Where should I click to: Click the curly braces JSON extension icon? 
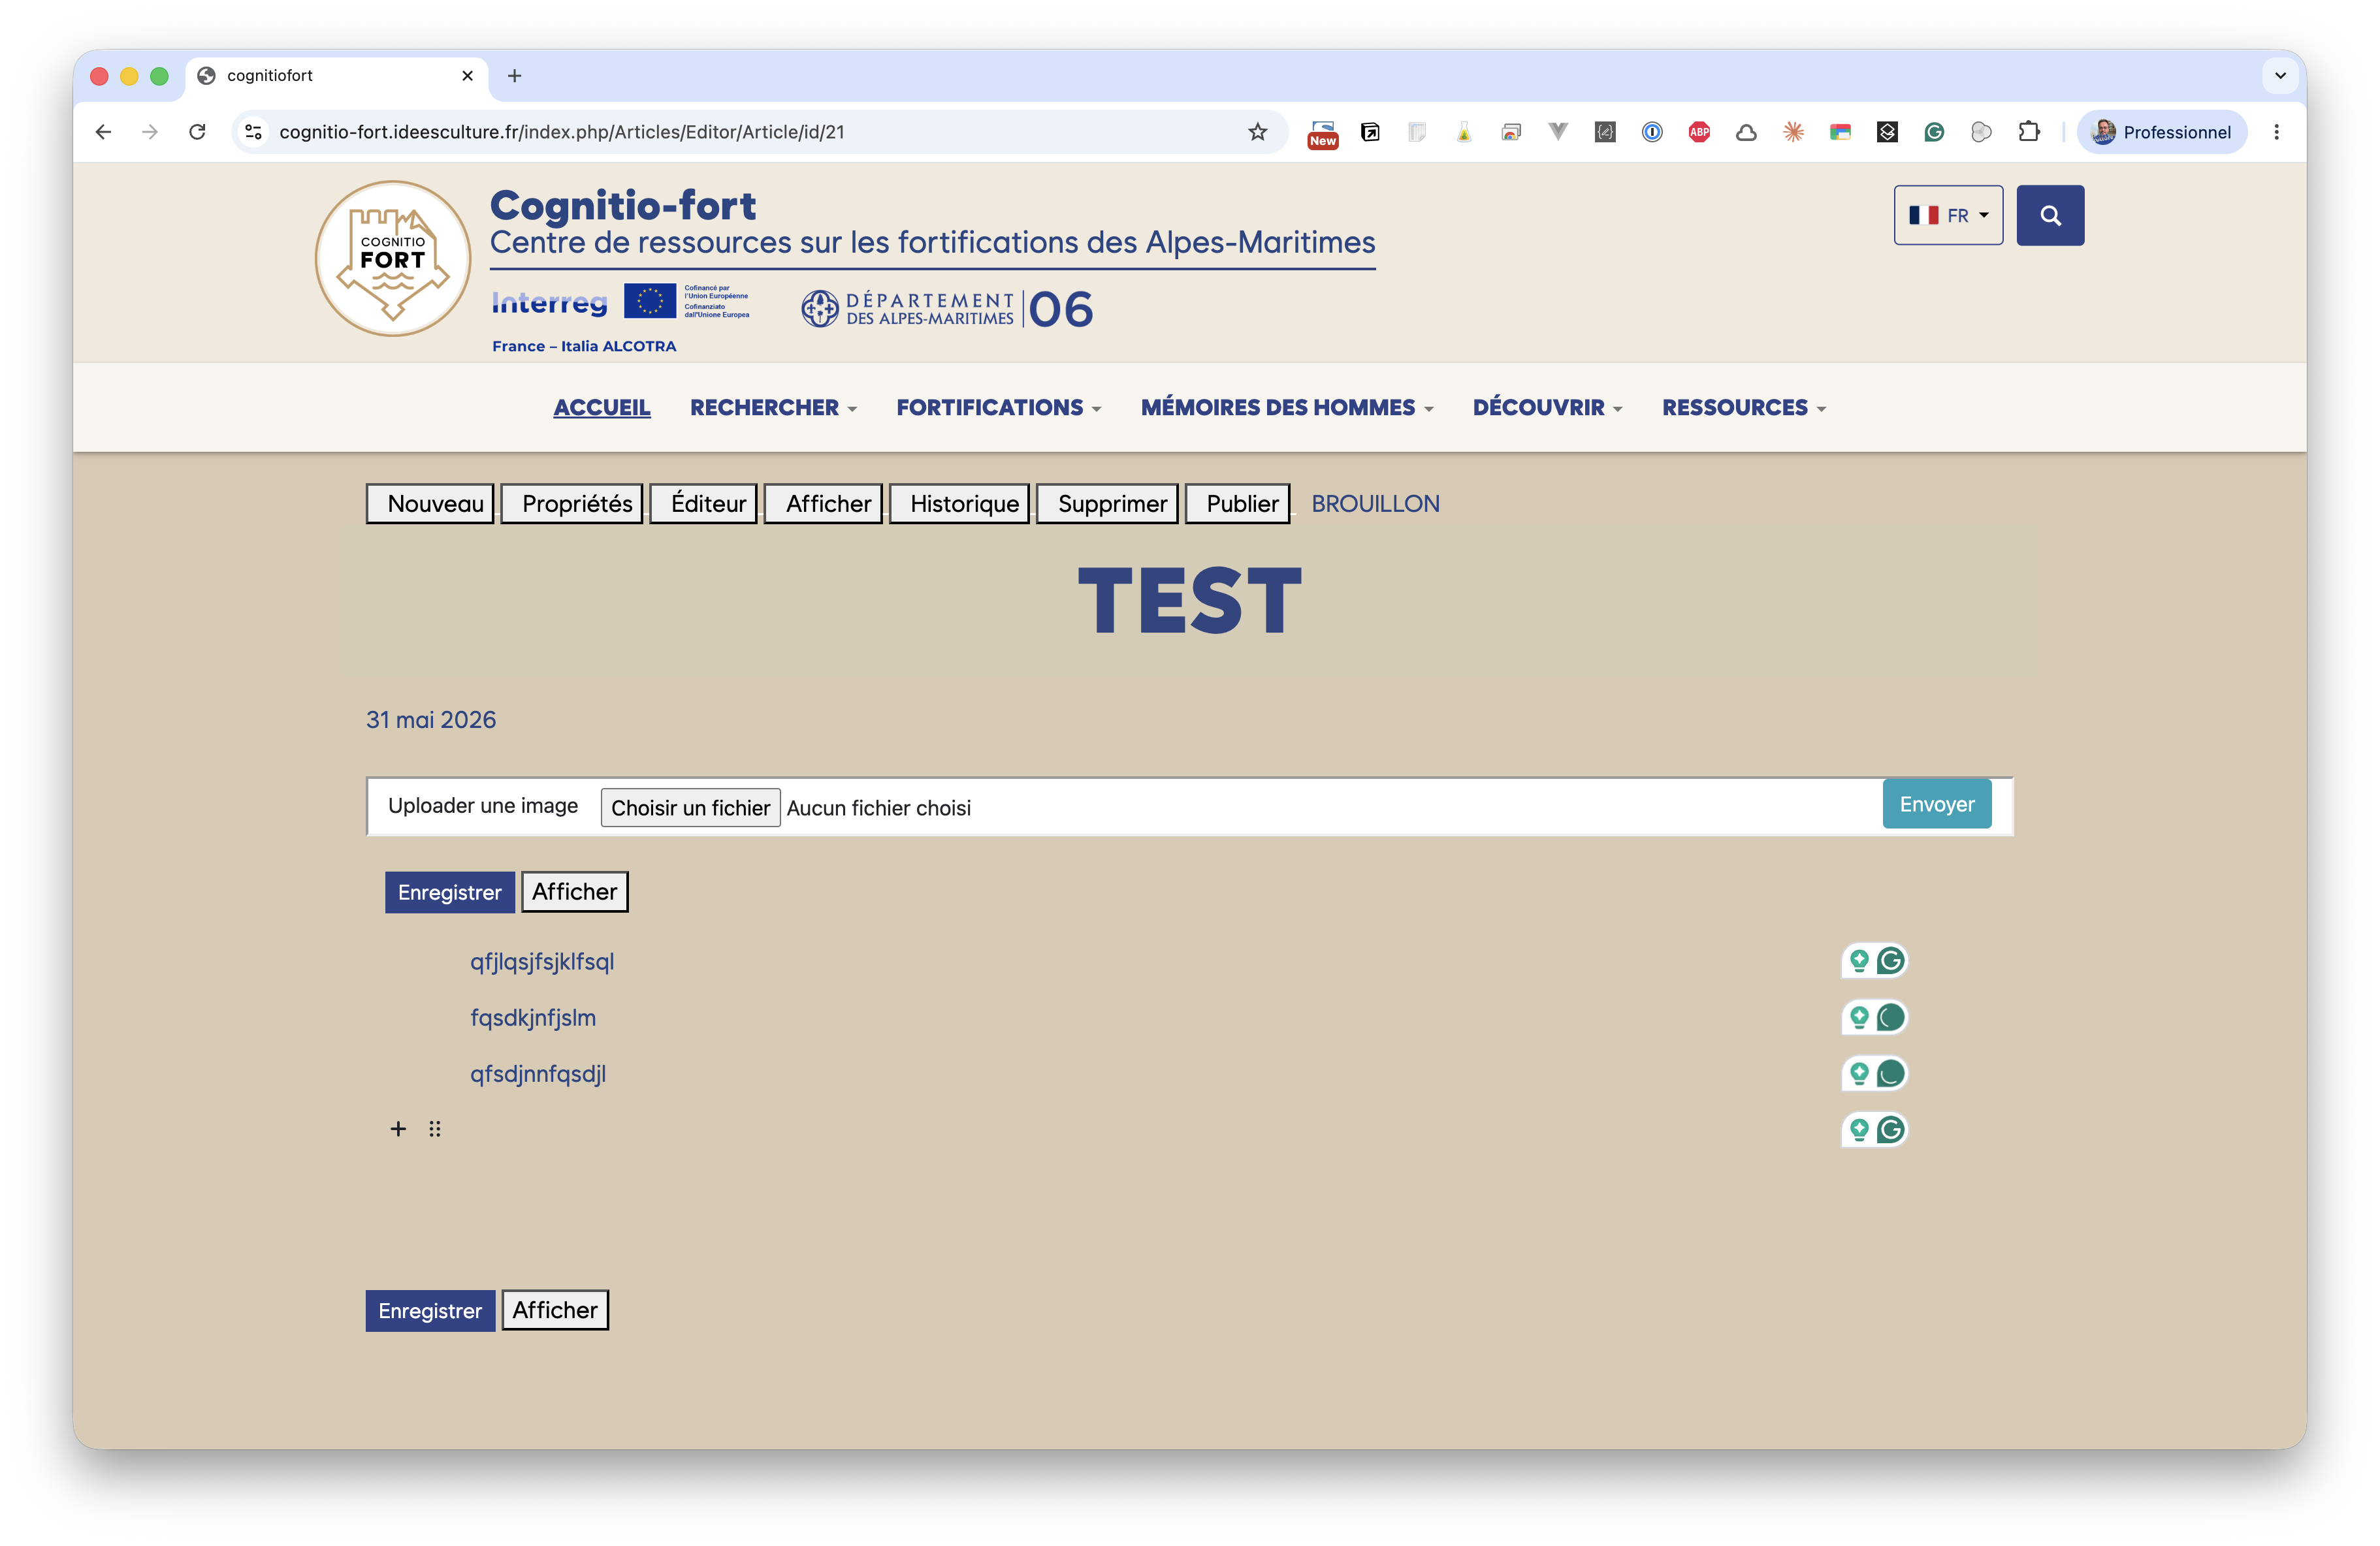click(1605, 132)
